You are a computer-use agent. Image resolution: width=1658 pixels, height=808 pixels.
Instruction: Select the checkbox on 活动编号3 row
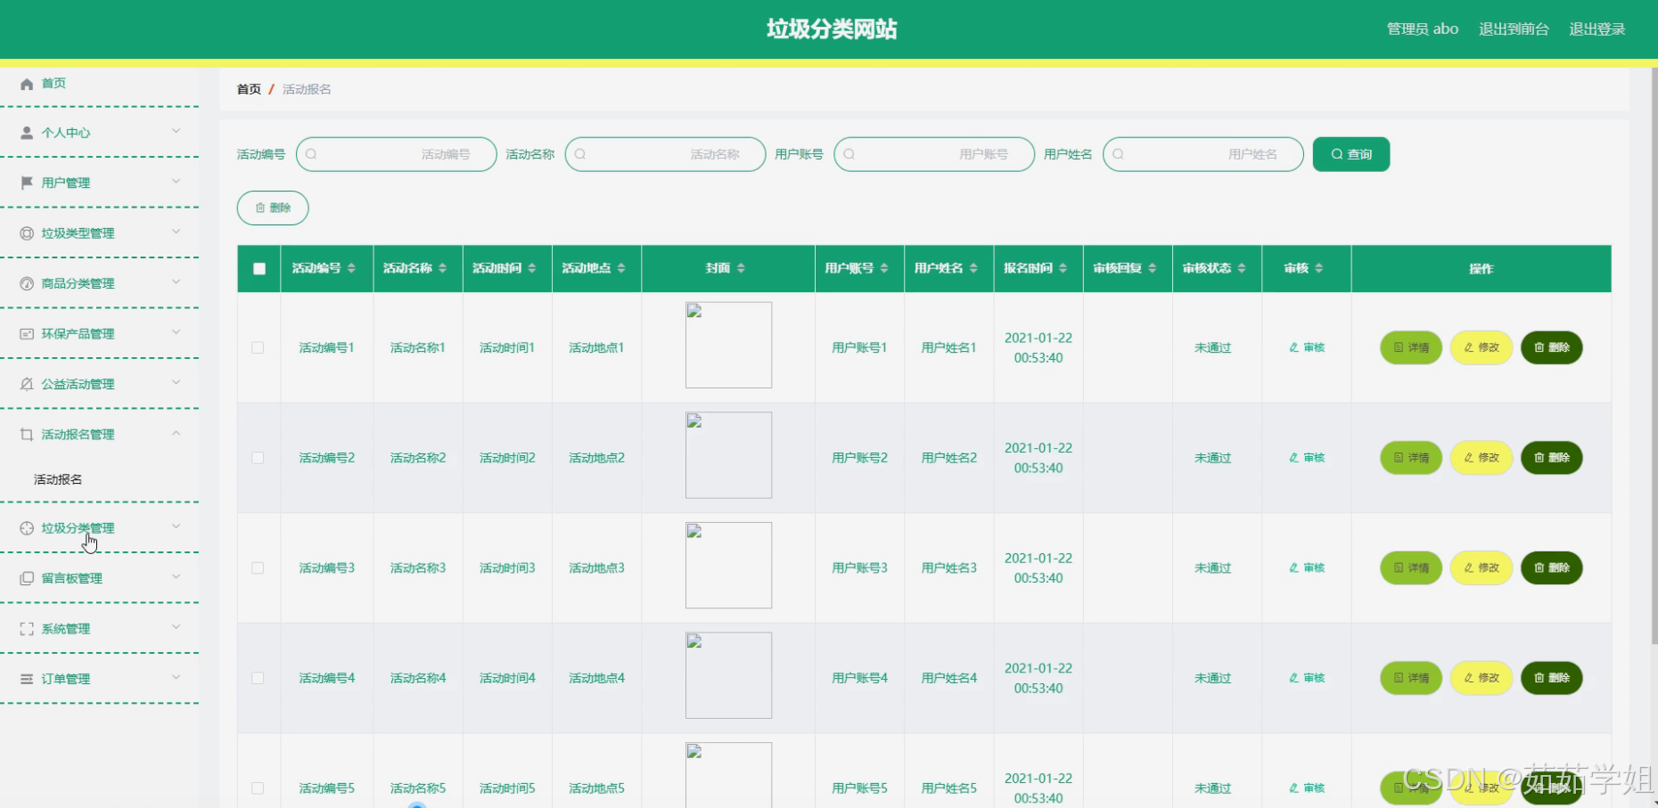[258, 567]
